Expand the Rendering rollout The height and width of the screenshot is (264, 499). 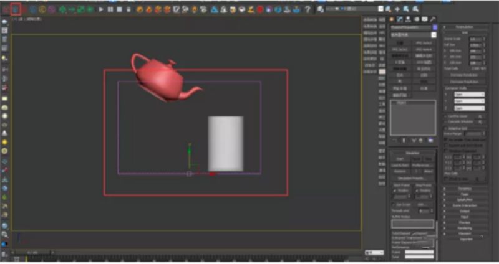click(x=464, y=228)
